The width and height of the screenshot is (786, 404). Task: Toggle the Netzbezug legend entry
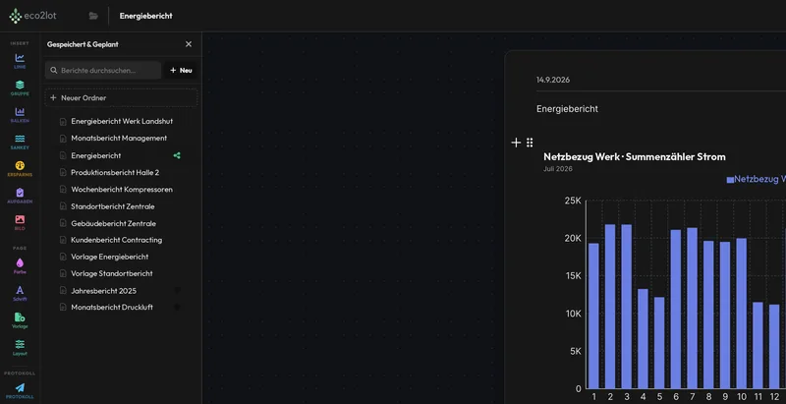click(x=756, y=180)
